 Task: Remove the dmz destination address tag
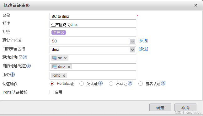(x=69, y=67)
